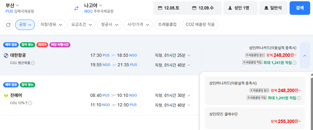
Task: Expand Jin Air 11:10 return flight details
Action: click(x=189, y=105)
